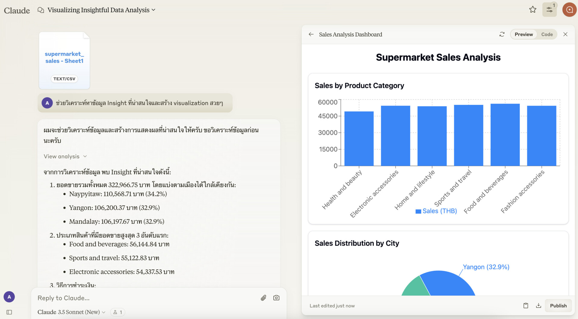This screenshot has width=578, height=319.
Task: Click the Sales (THB) legend swatch
Action: (x=418, y=211)
